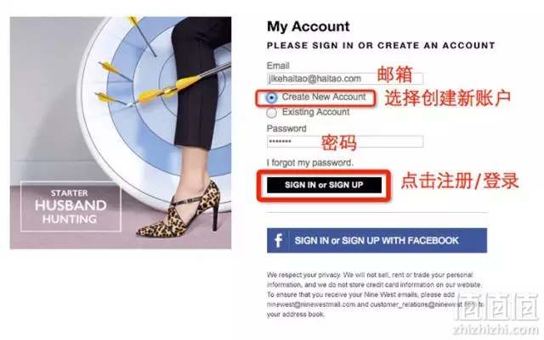The height and width of the screenshot is (340, 544).
Task: Click the Email input field
Action: click(x=345, y=79)
